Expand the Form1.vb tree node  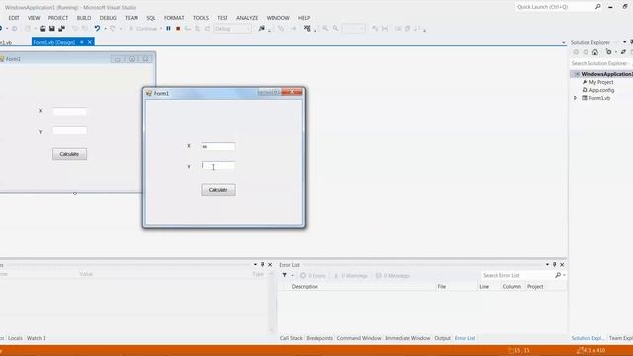(x=576, y=98)
